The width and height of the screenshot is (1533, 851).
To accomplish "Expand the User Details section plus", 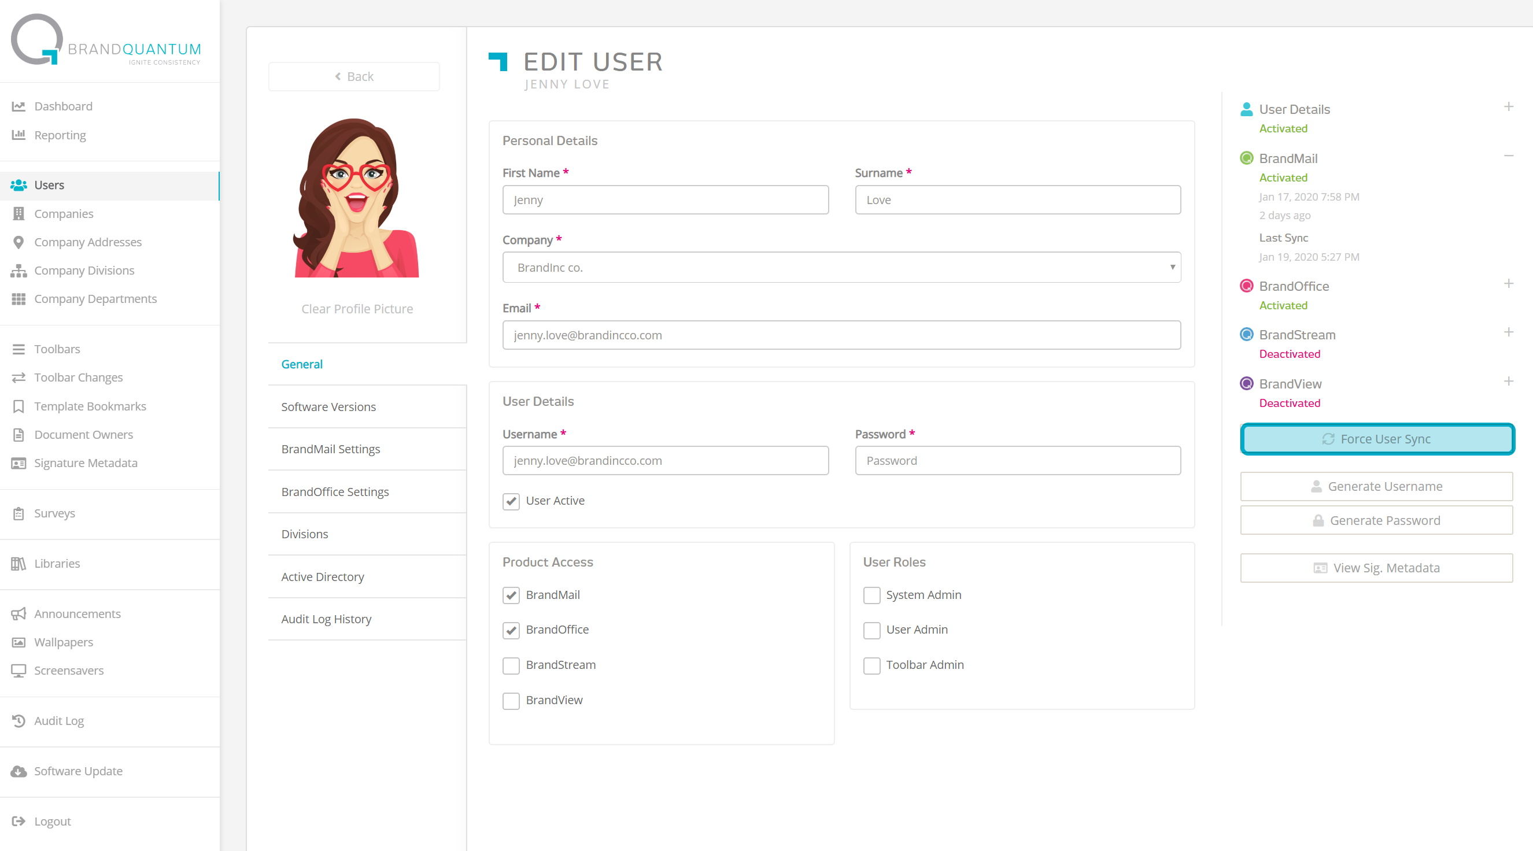I will click(x=1508, y=107).
